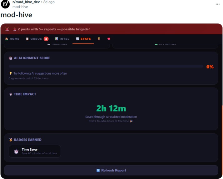Image resolution: width=223 pixels, height=179 pixels.
Task: Click the stopwatch icon on Time Saver badge
Action: (x=16, y=152)
